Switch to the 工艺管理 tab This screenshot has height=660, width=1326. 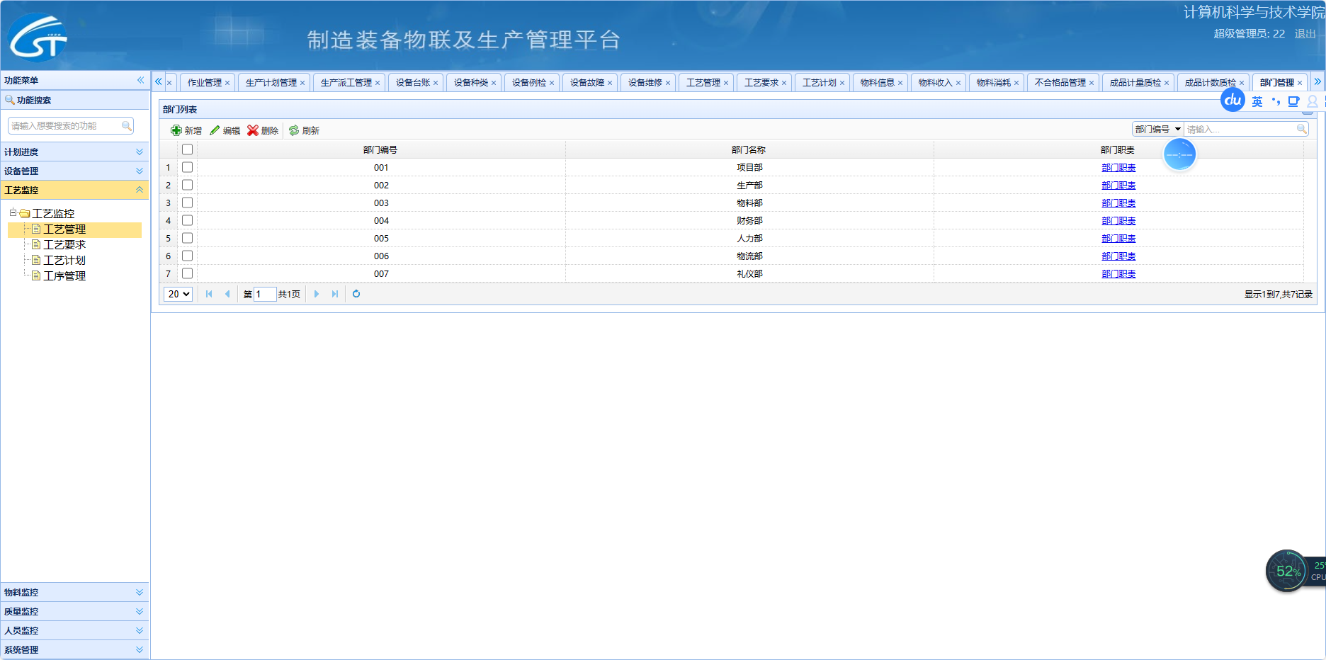[x=703, y=83]
